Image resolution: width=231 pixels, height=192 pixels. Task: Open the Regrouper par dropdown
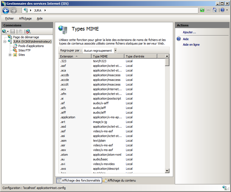(x=115, y=51)
